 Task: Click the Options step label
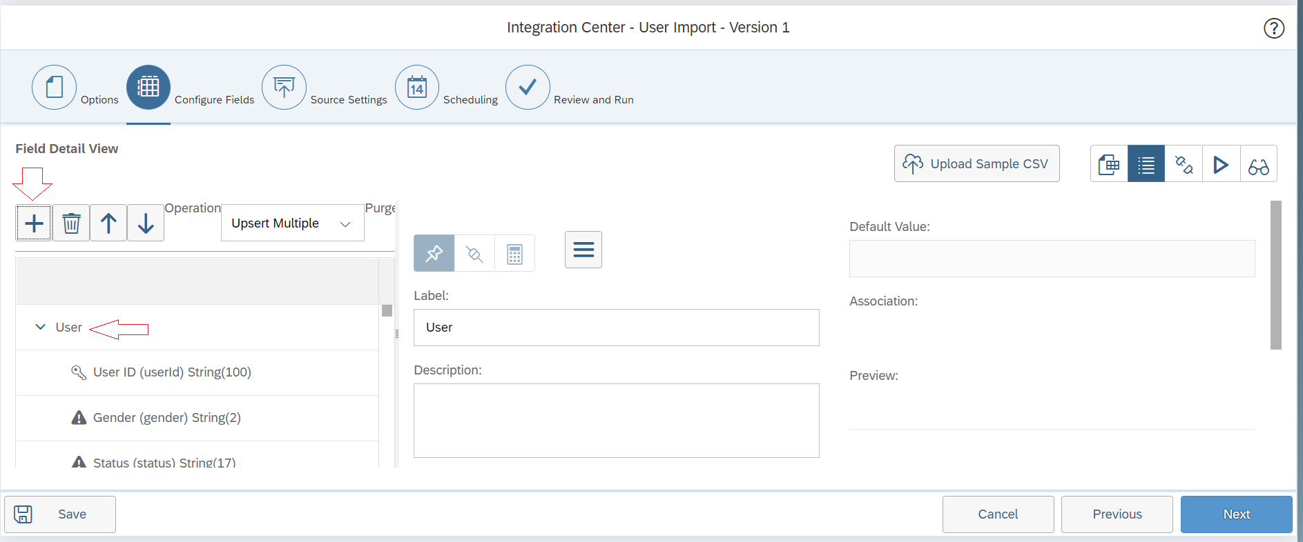click(x=99, y=99)
